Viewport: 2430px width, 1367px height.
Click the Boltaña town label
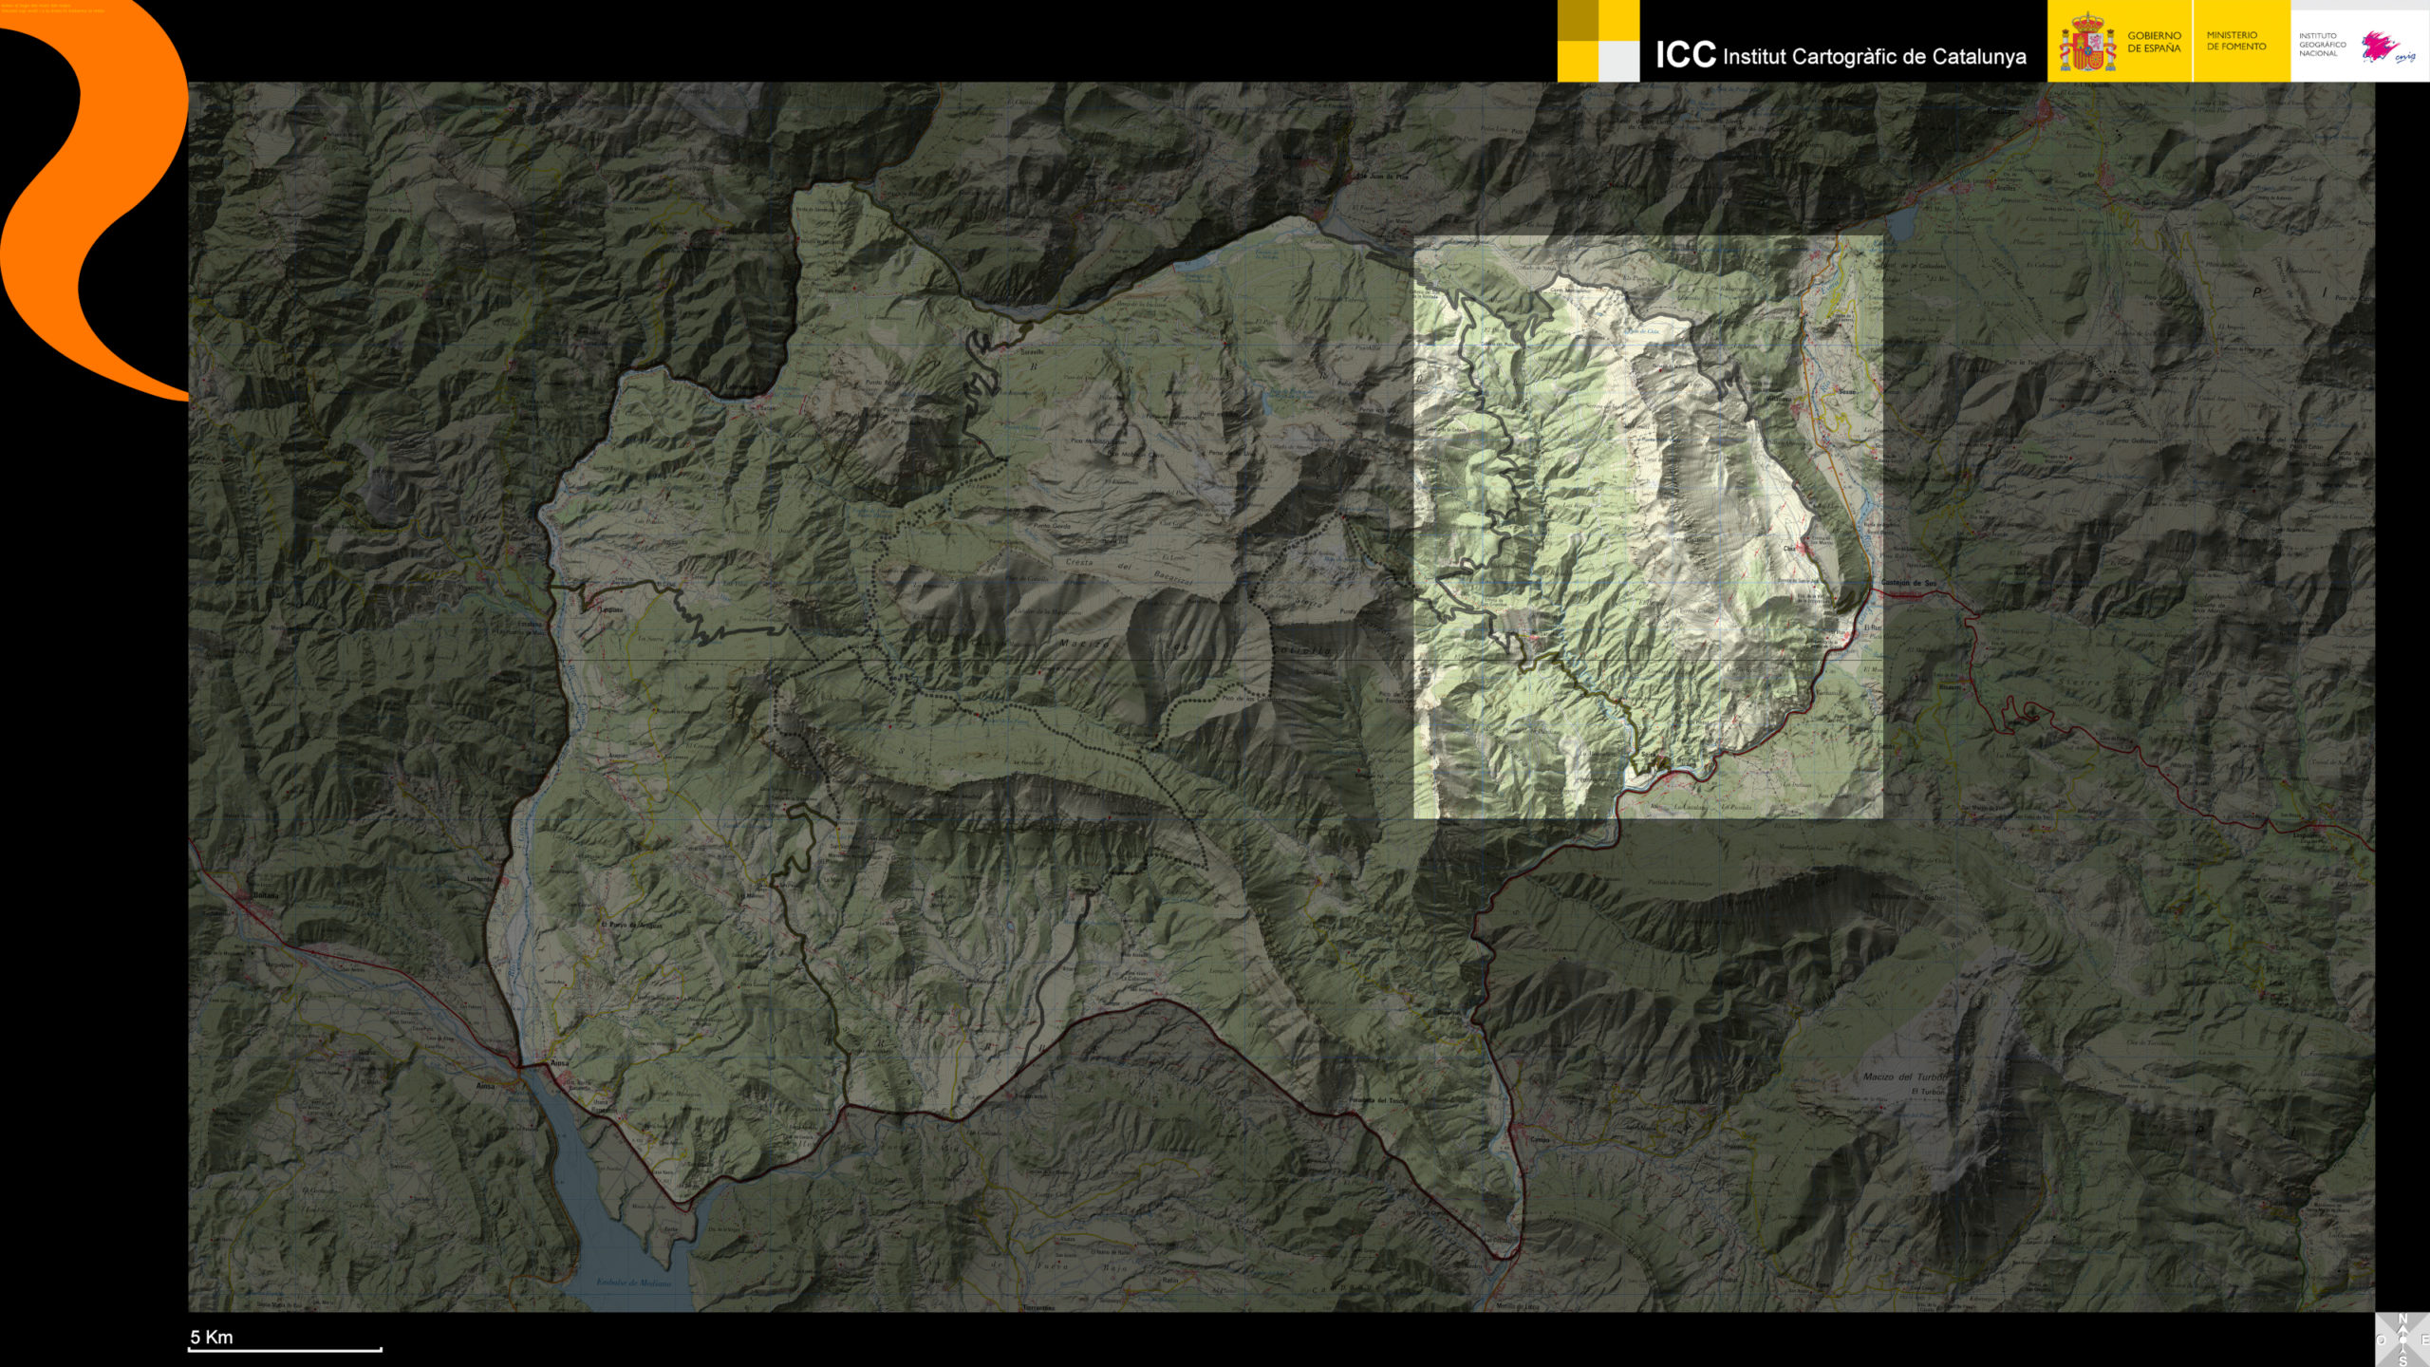[266, 895]
